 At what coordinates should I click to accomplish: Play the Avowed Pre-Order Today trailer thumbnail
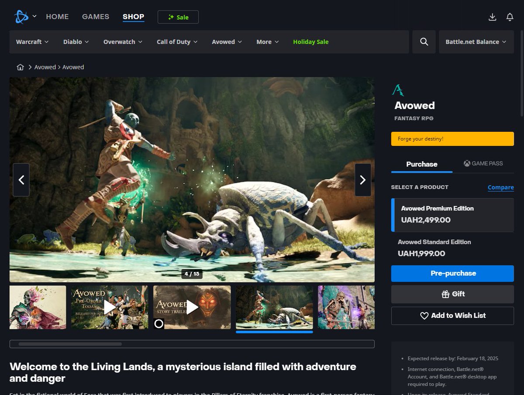(110, 307)
